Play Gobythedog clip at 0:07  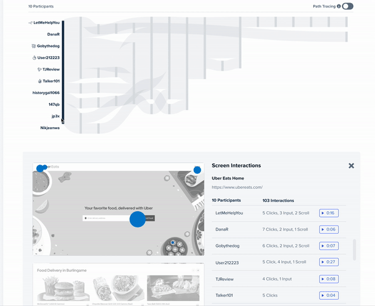[x=329, y=246]
